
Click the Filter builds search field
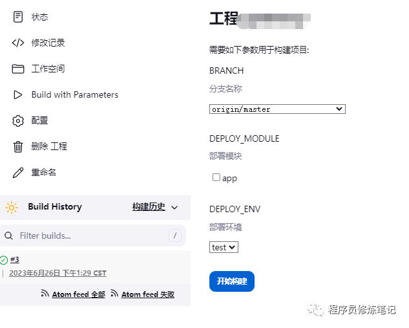pos(90,235)
